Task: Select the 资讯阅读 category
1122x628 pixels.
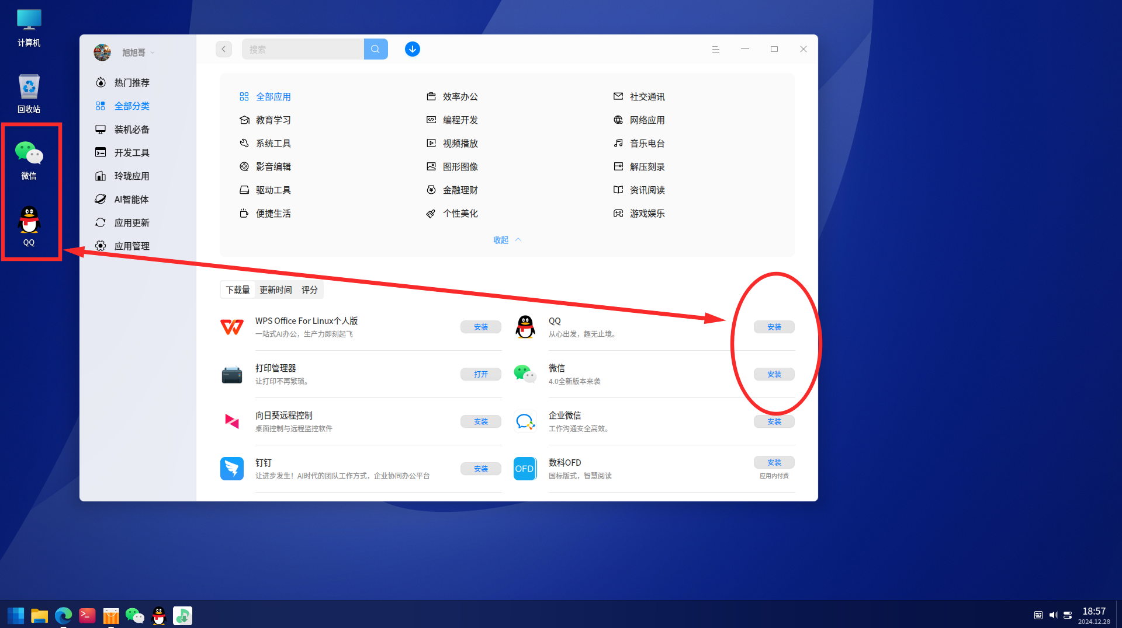Action: coord(639,190)
